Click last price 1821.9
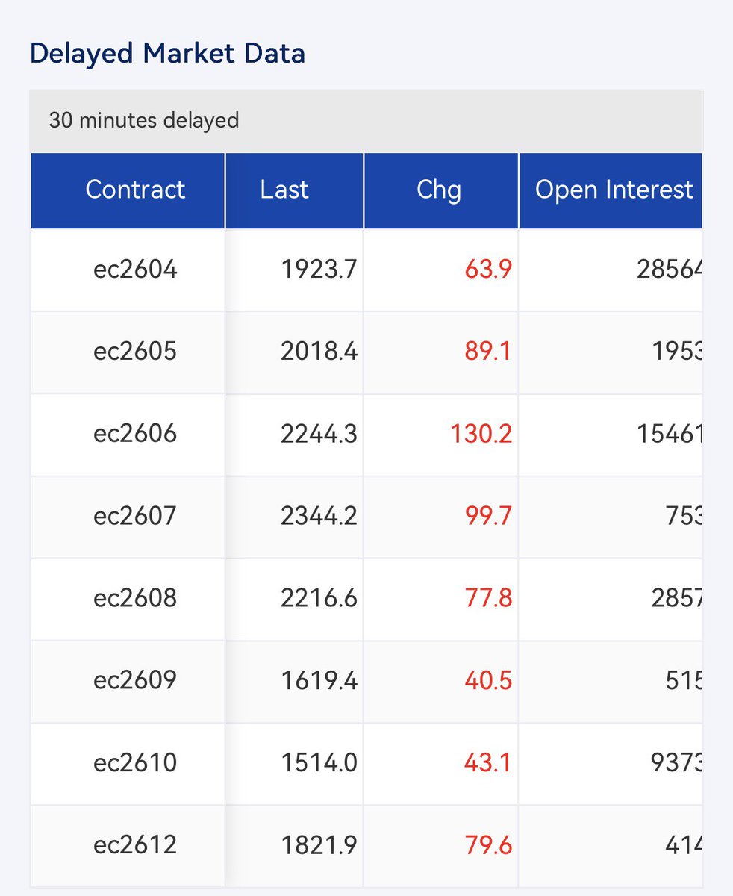Screen dimensions: 733x896 (x=319, y=845)
